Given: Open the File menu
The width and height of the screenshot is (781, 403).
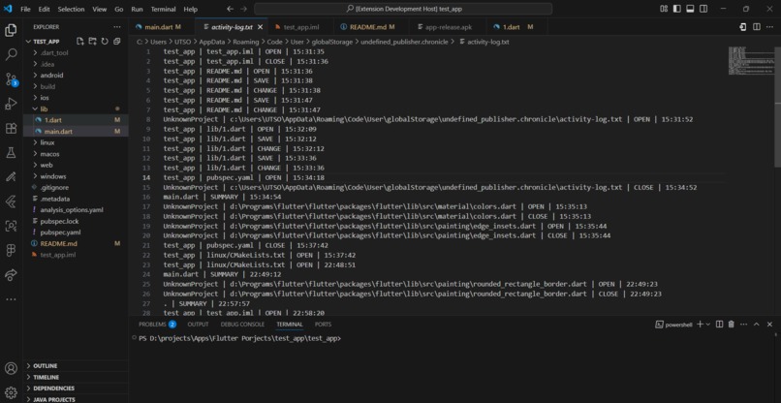Looking at the screenshot, I should click(x=25, y=9).
